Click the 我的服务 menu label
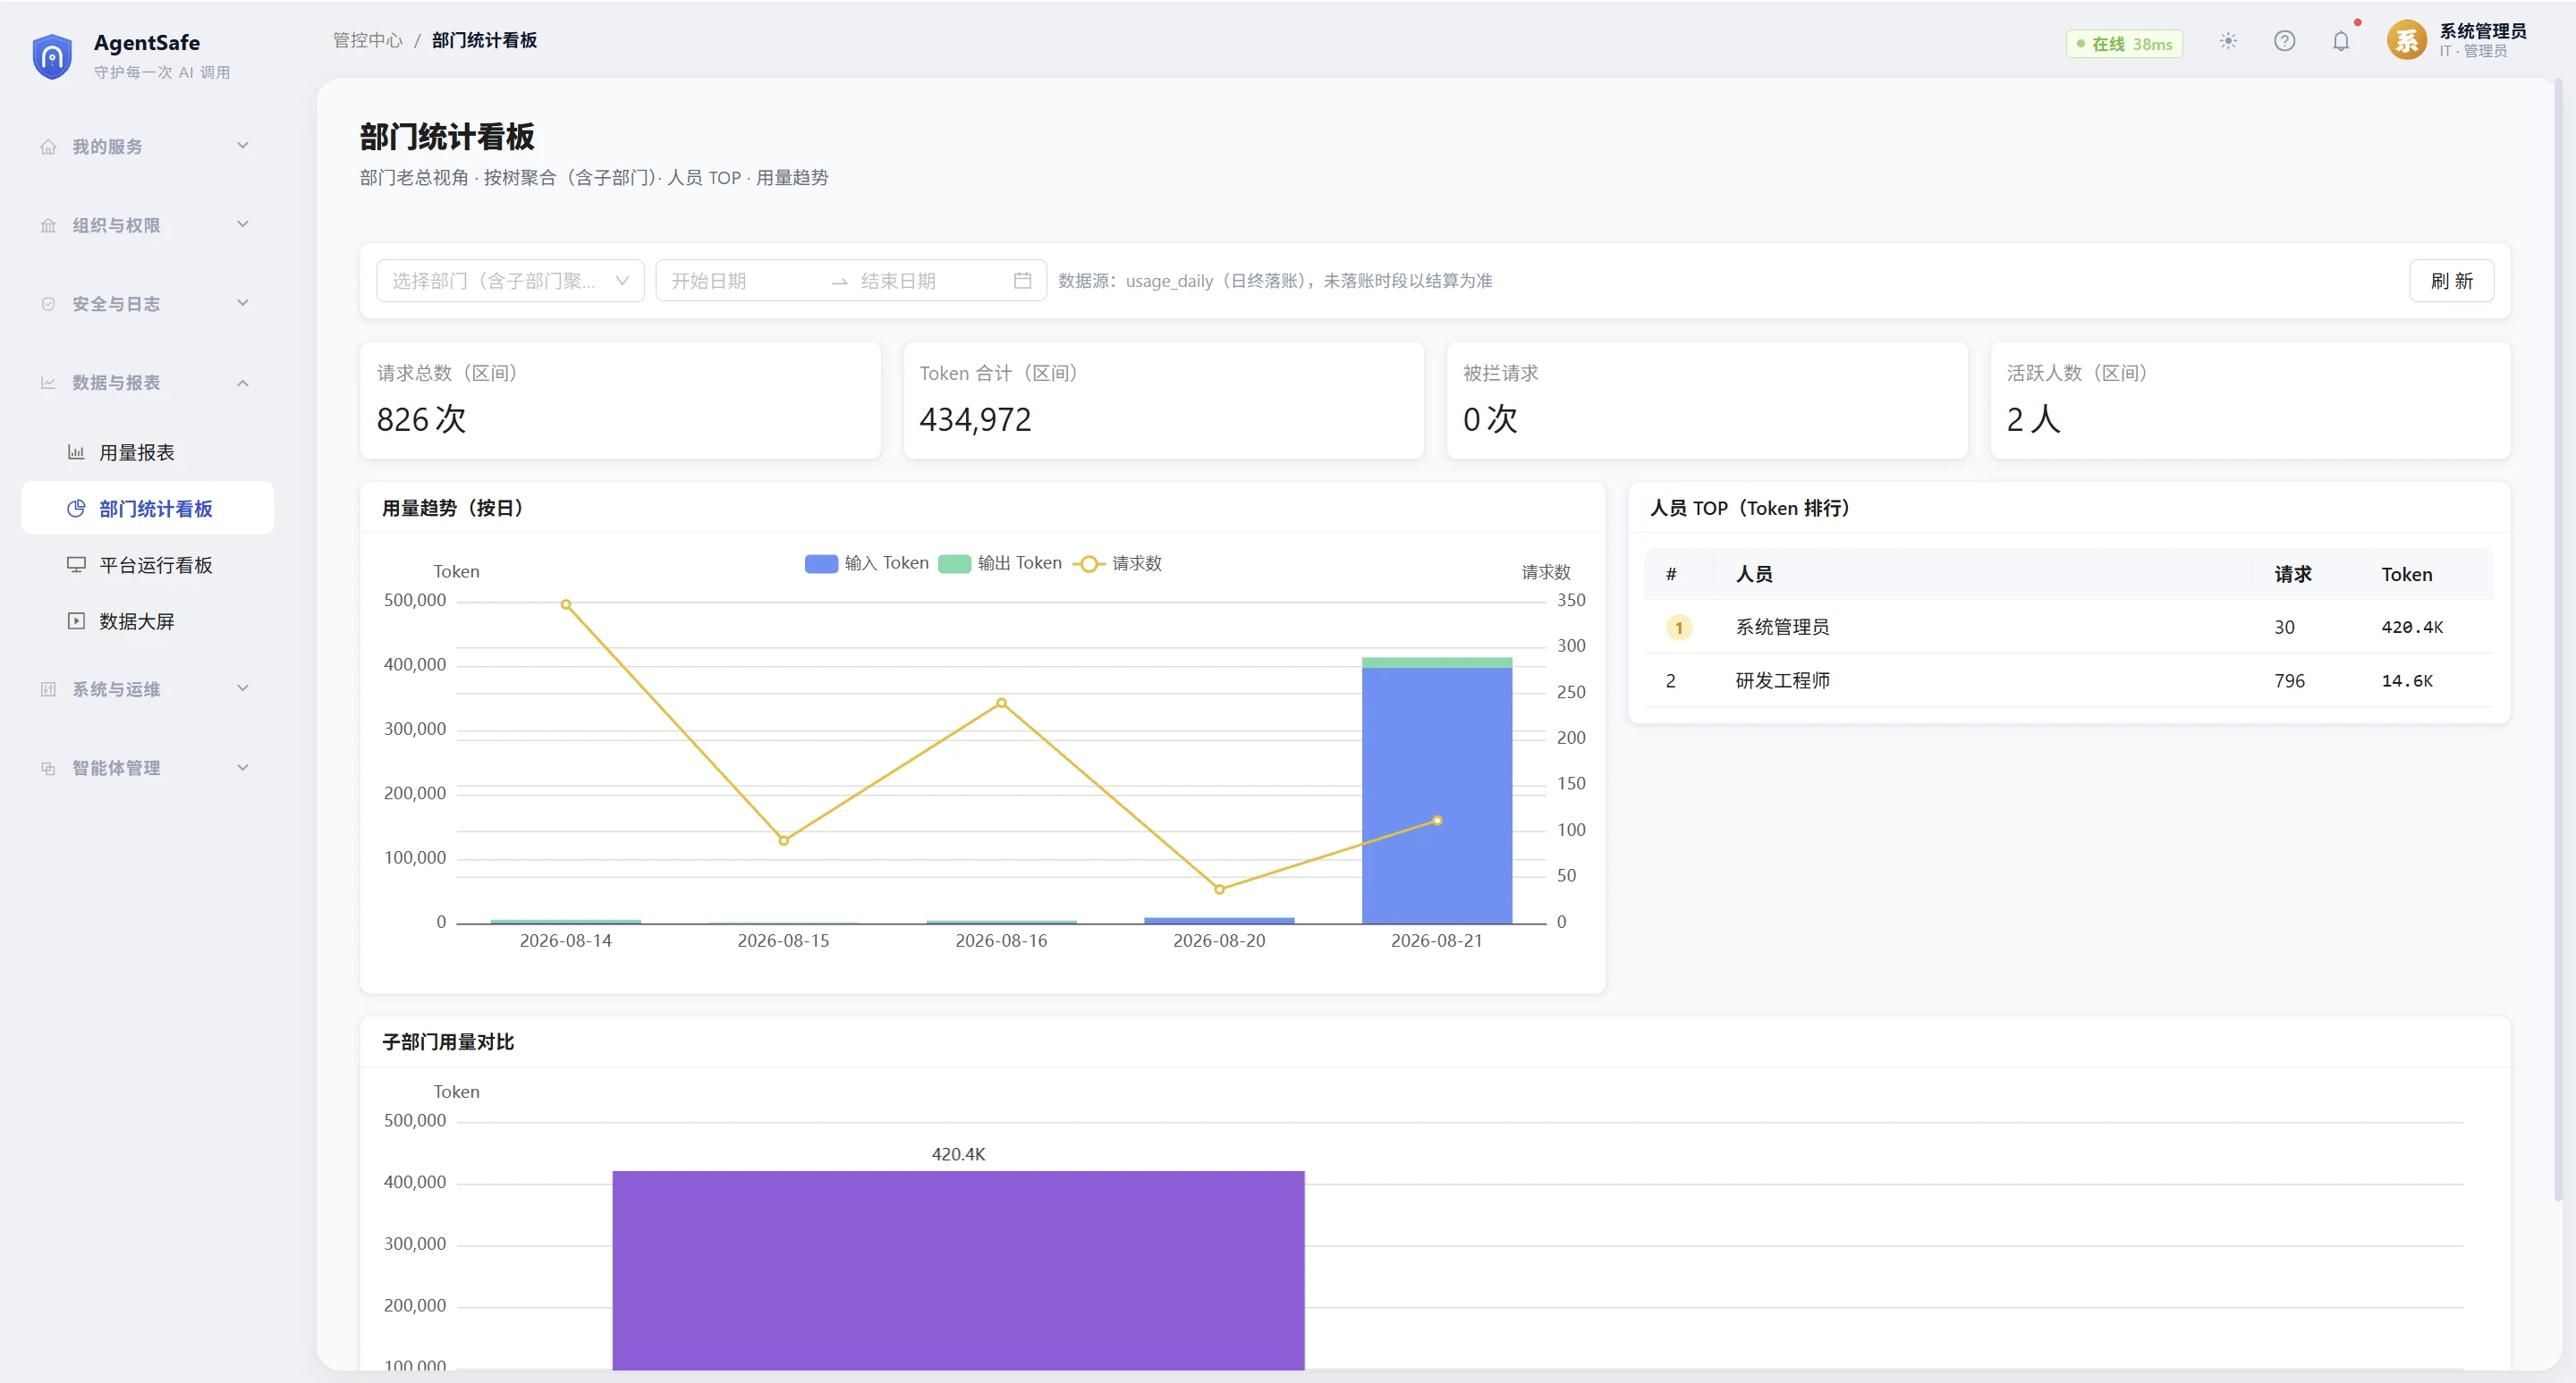This screenshot has height=1383, width=2576. pos(107,147)
